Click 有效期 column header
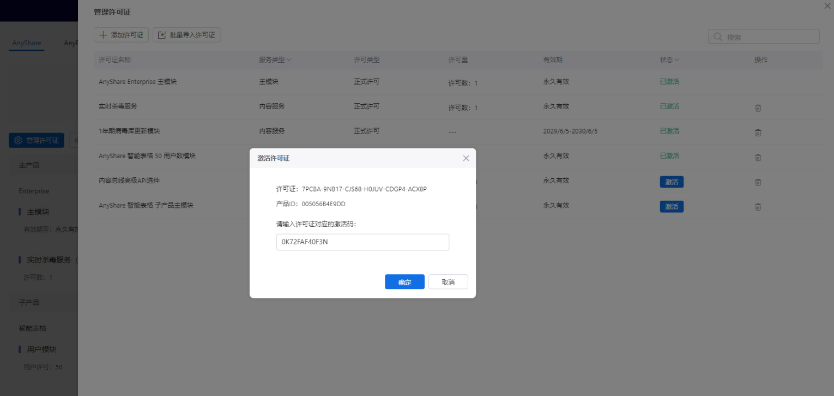Image resolution: width=834 pixels, height=396 pixels. 553,59
